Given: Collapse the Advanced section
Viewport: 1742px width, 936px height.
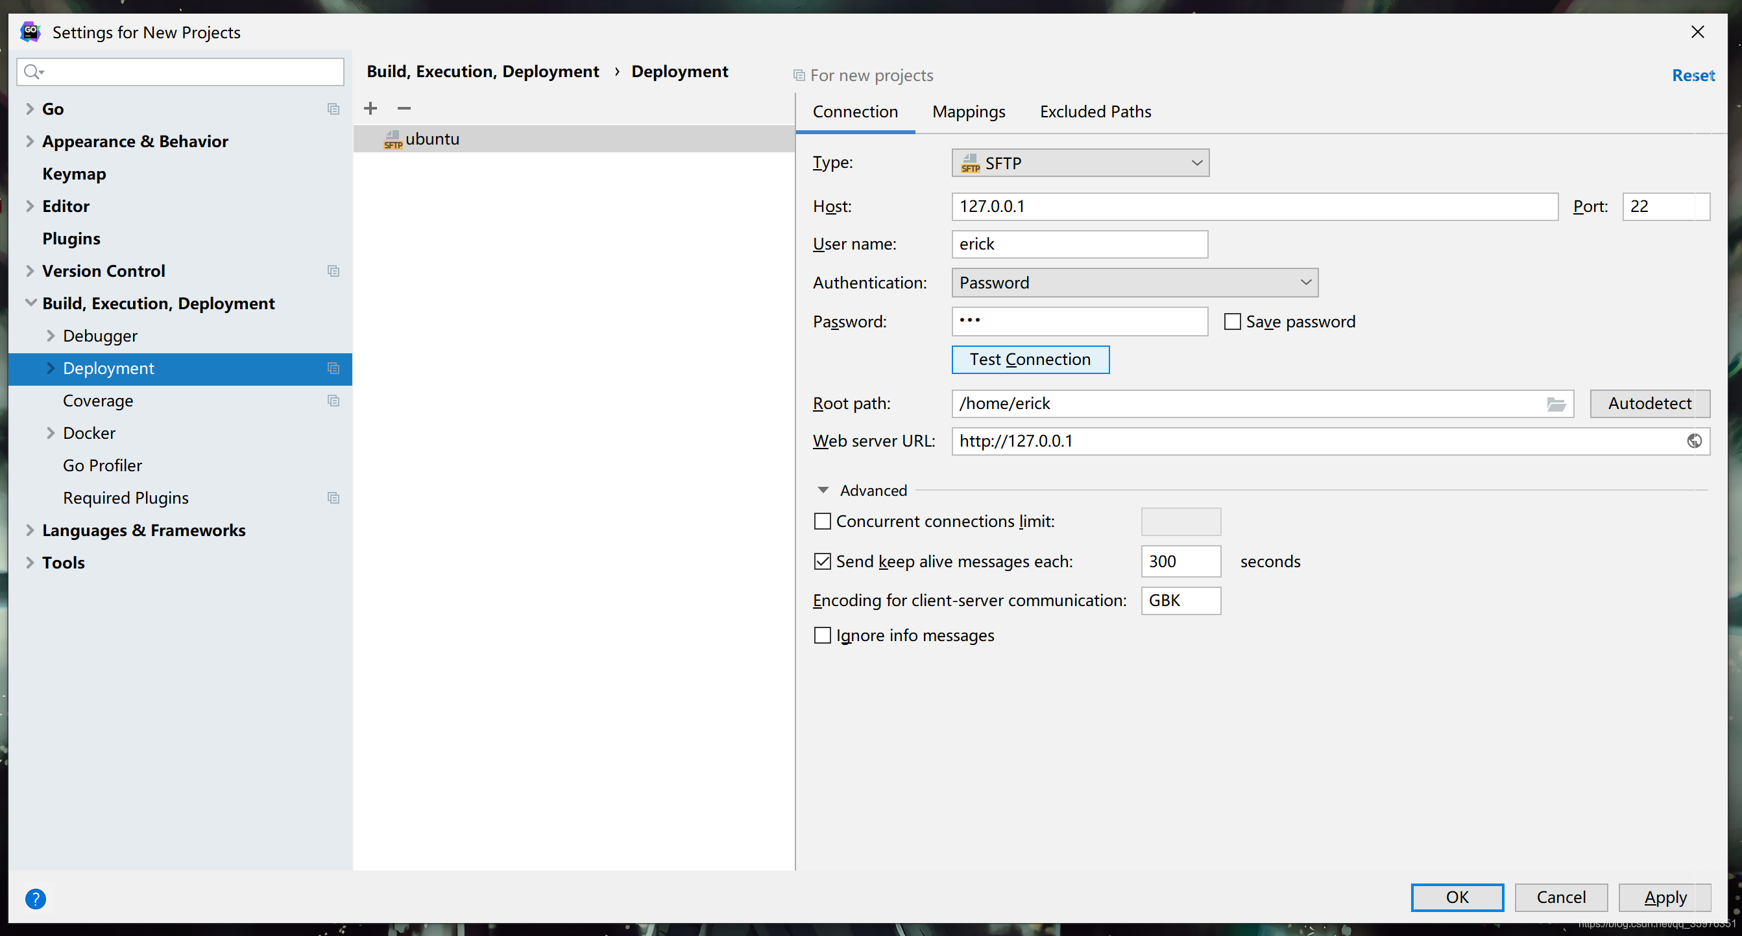Looking at the screenshot, I should pyautogui.click(x=823, y=489).
